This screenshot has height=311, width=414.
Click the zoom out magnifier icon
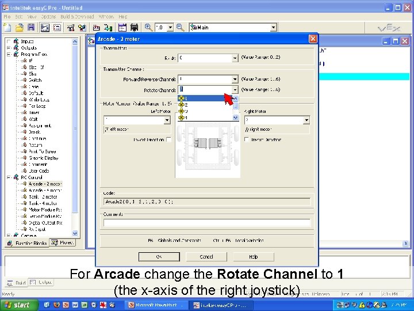pyautogui.click(x=181, y=27)
